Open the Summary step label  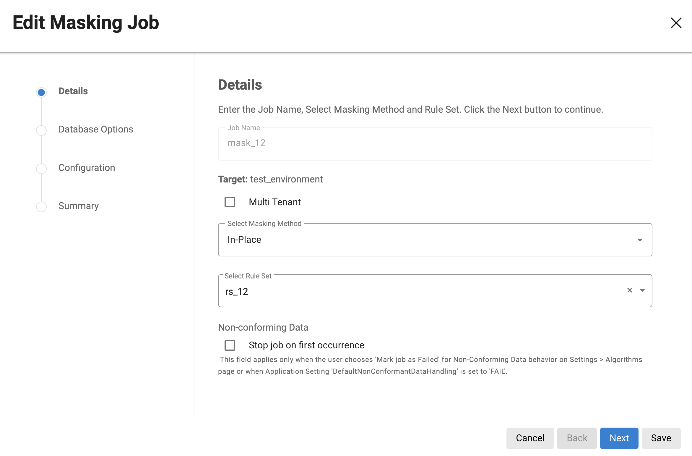(79, 206)
